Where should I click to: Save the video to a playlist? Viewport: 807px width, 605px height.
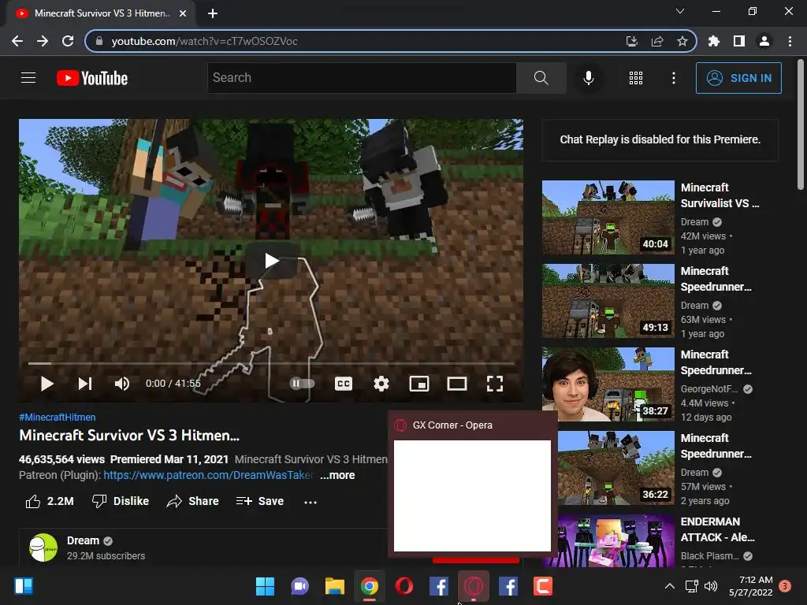[x=260, y=501]
